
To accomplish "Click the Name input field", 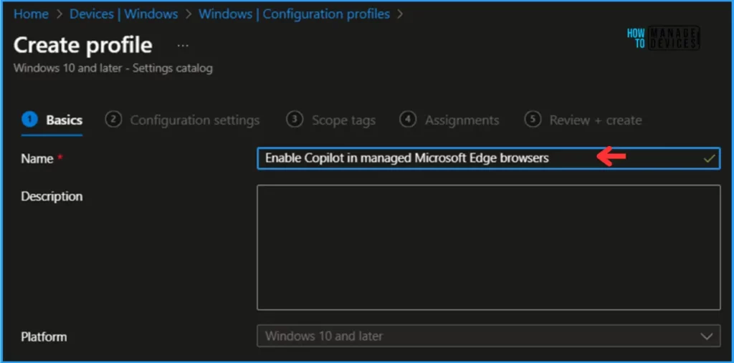I will (x=488, y=158).
